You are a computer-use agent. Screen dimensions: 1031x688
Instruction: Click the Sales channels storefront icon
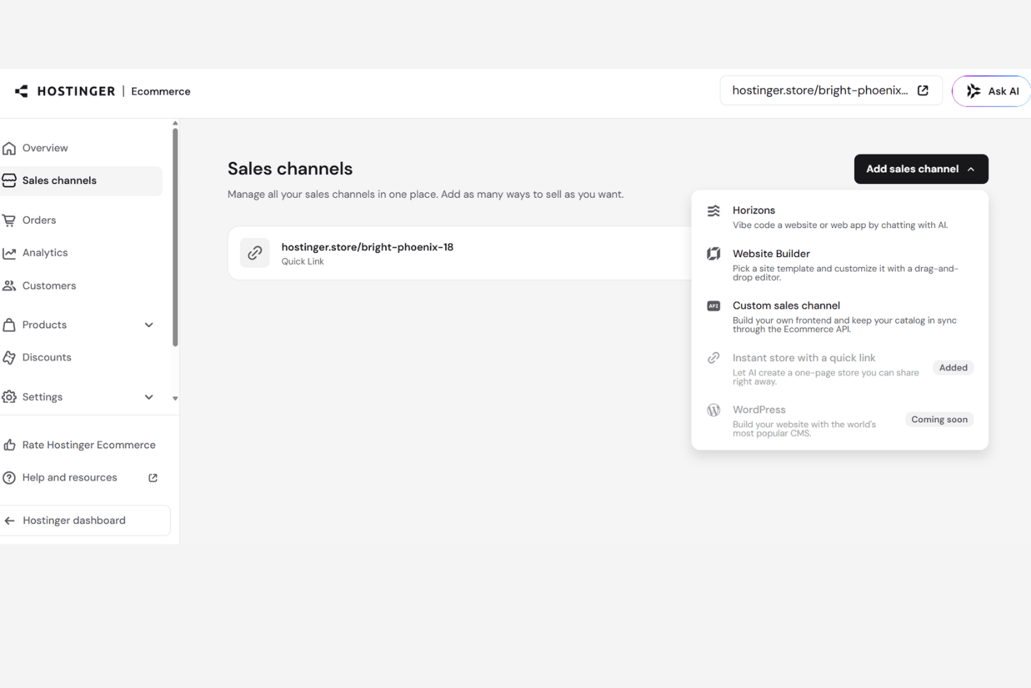(9, 181)
